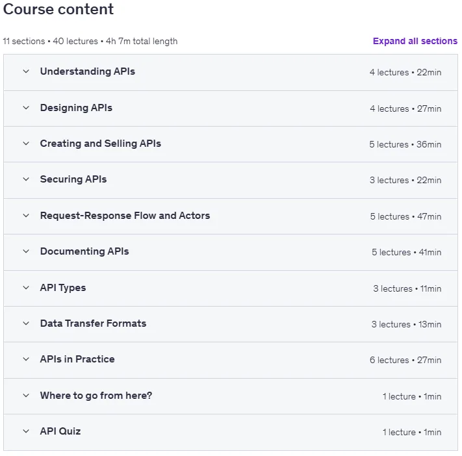
Task: Click '6 lectures • 27min' on APIs in Practice
Action: [x=405, y=360]
